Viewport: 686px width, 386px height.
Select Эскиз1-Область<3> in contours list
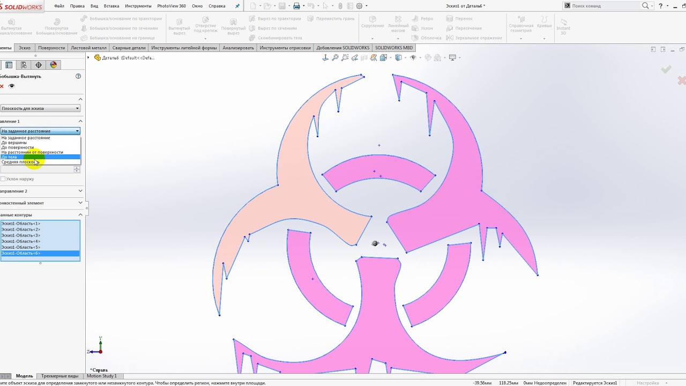coord(40,235)
